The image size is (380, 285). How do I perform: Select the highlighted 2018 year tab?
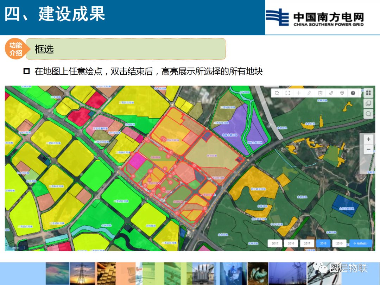[323, 243]
